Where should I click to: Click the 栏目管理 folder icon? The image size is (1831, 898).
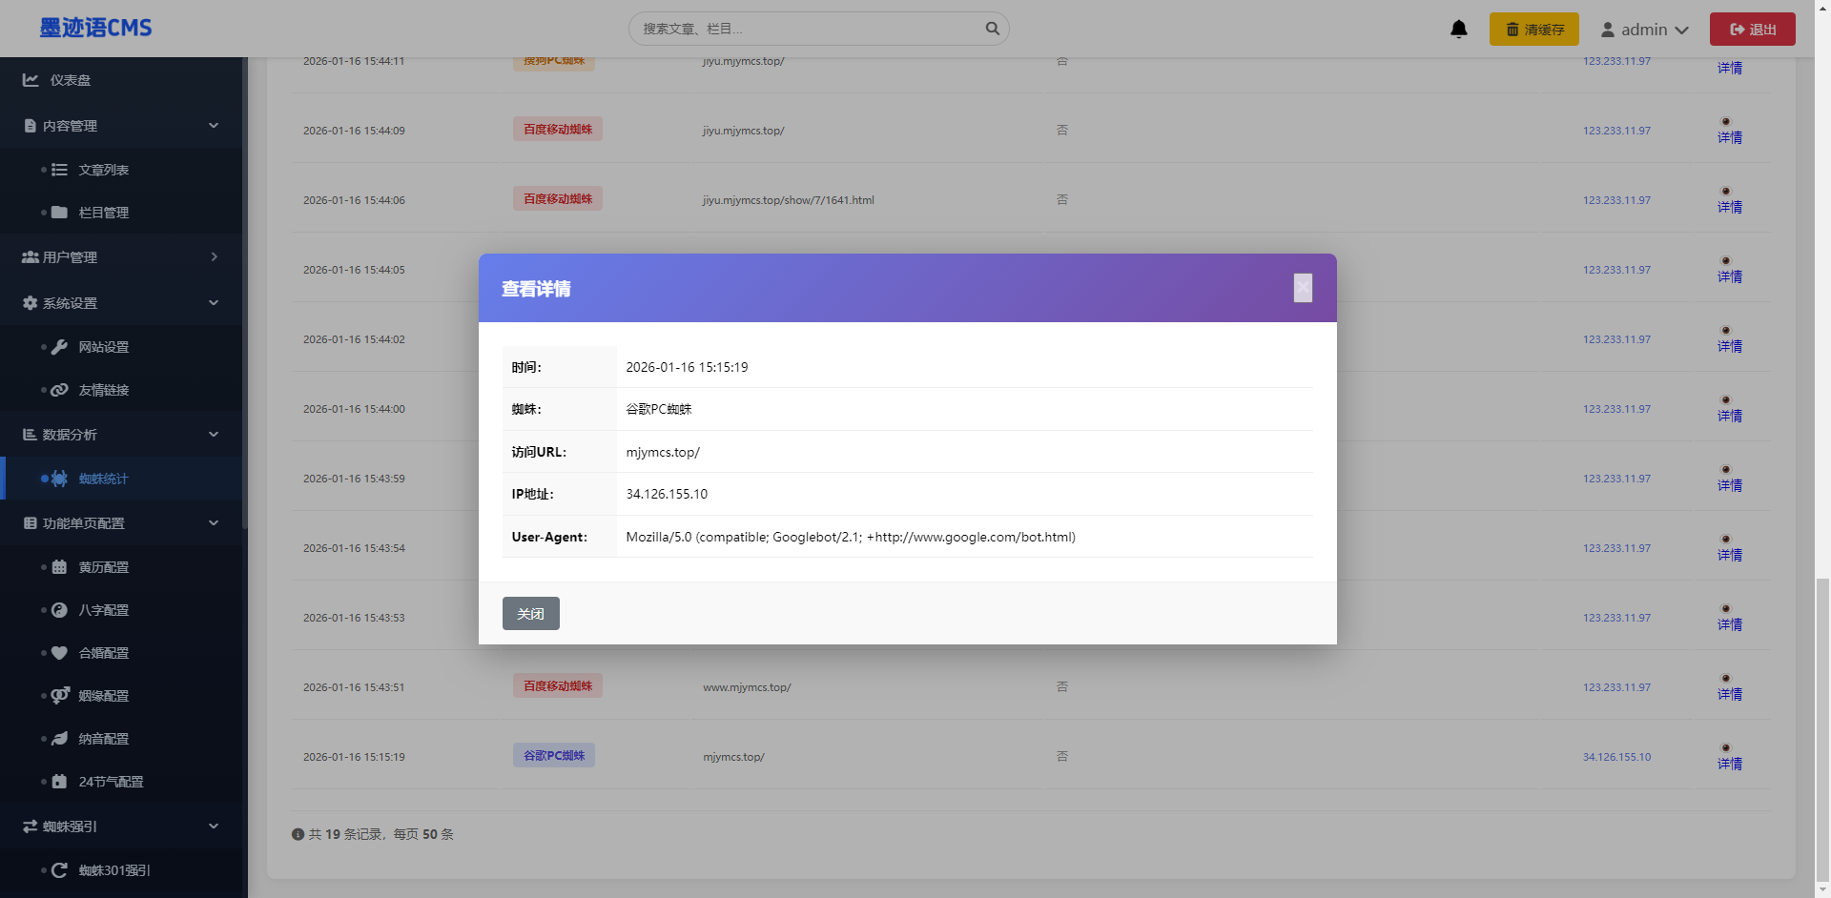(x=59, y=213)
